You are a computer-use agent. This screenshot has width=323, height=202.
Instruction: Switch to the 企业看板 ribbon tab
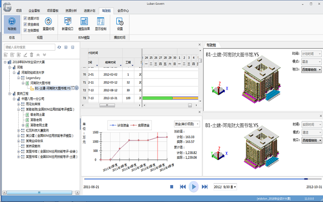34,11
